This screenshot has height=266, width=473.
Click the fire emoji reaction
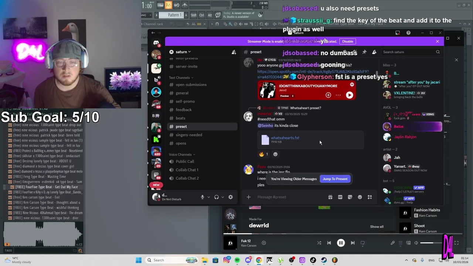[263, 154]
